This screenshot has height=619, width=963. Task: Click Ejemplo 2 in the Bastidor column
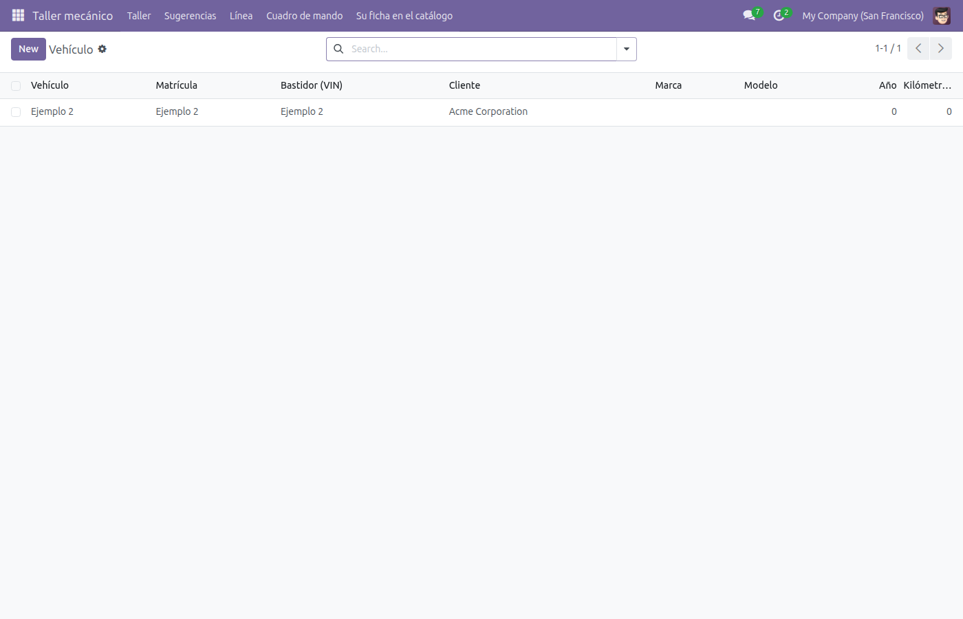[x=302, y=111]
